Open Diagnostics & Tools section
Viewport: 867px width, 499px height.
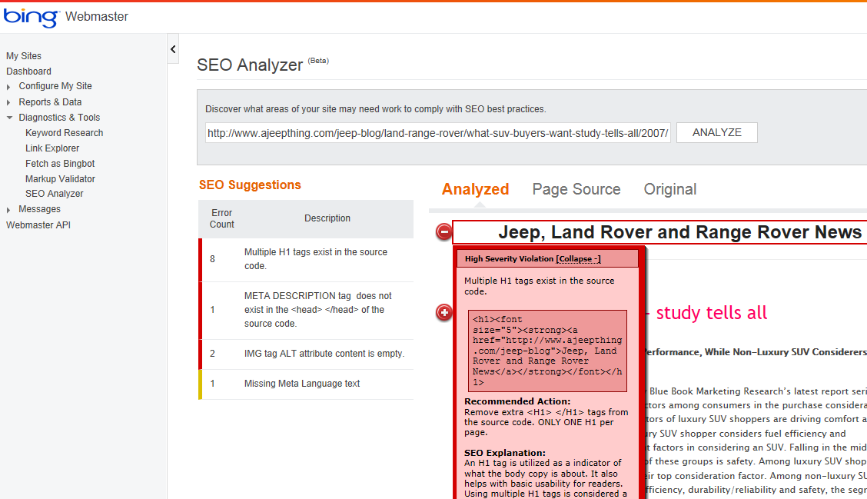(59, 118)
